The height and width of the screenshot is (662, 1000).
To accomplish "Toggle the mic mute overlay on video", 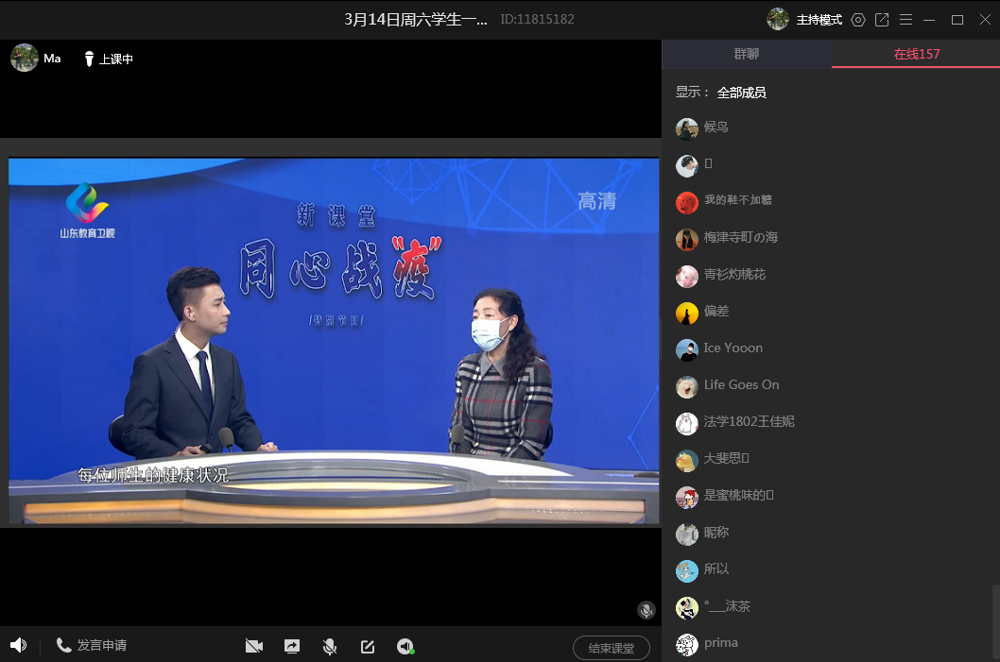I will [647, 610].
